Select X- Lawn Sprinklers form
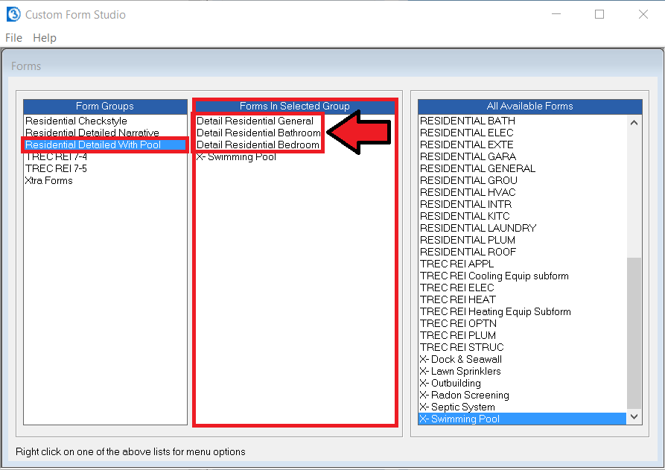Screen dimensions: 665x470 pos(522,371)
